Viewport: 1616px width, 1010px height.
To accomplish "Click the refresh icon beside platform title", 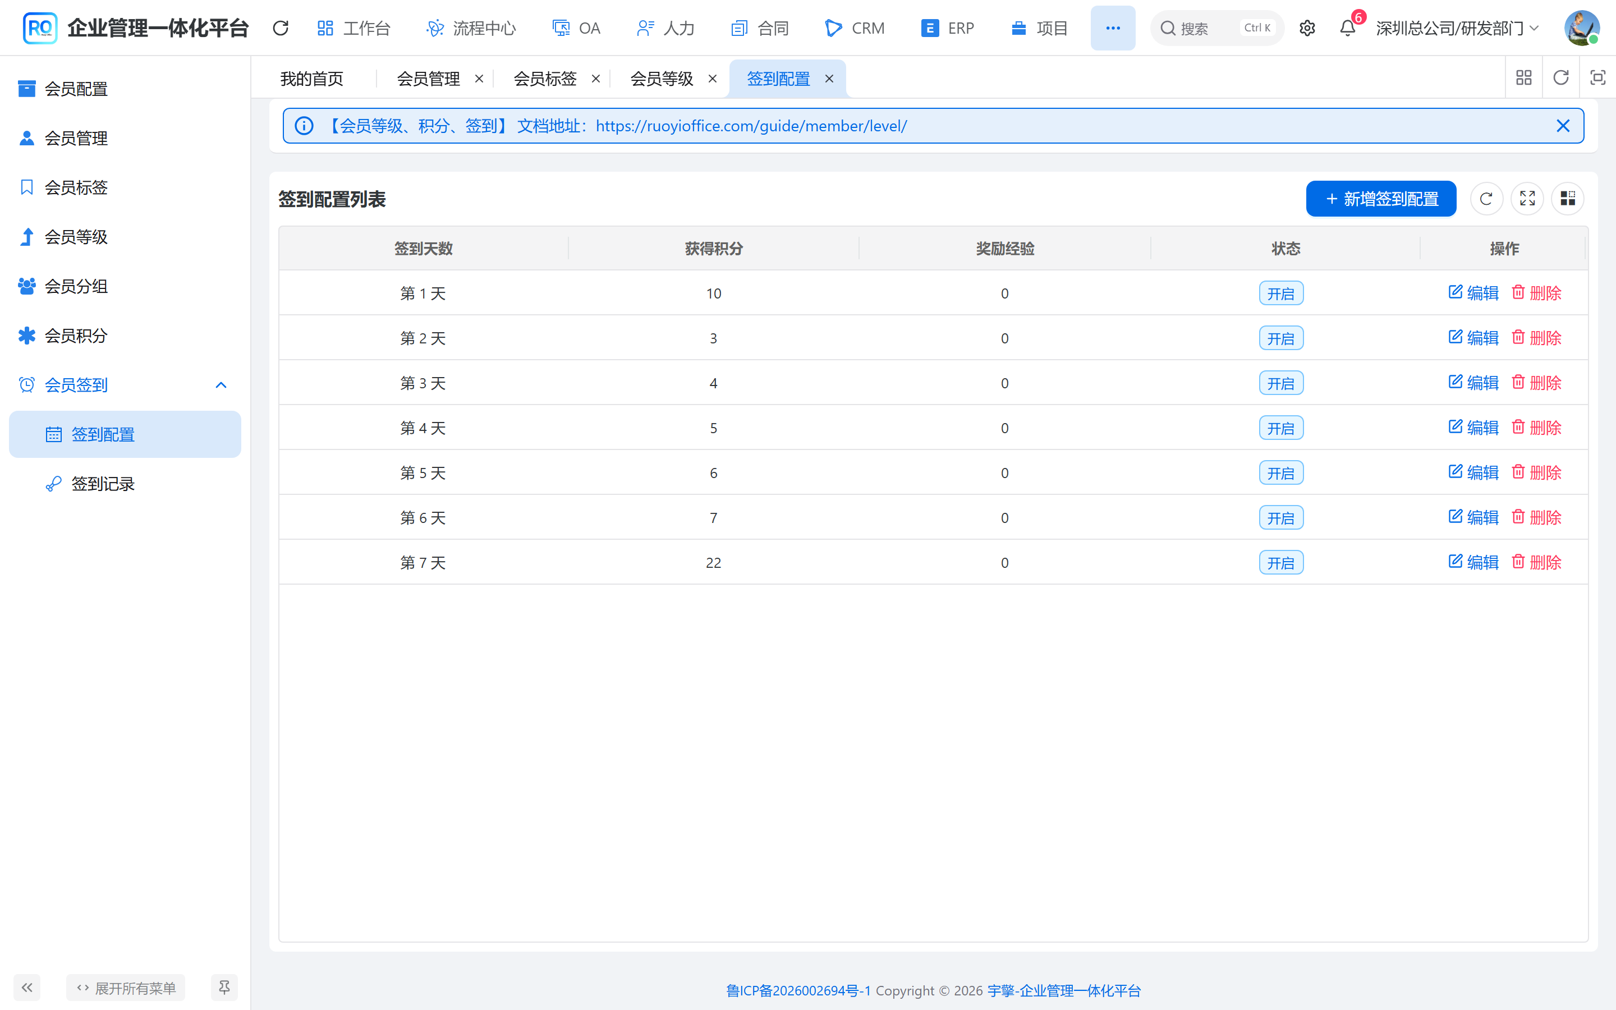I will tap(281, 28).
